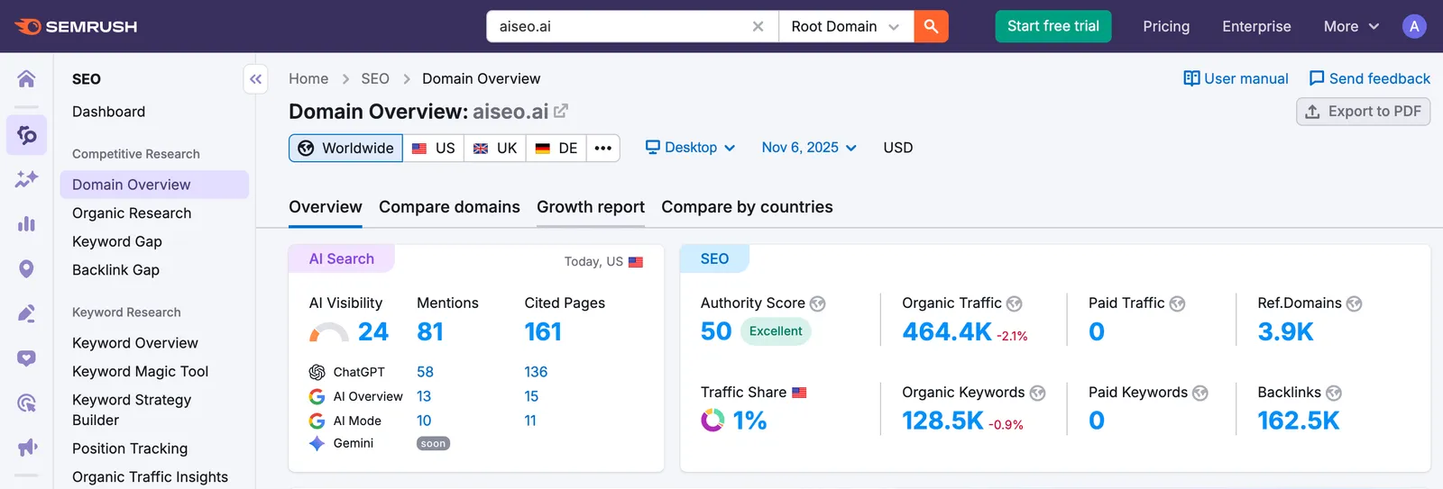Open the megaphone PR rail icon
This screenshot has width=1443, height=489.
point(26,447)
